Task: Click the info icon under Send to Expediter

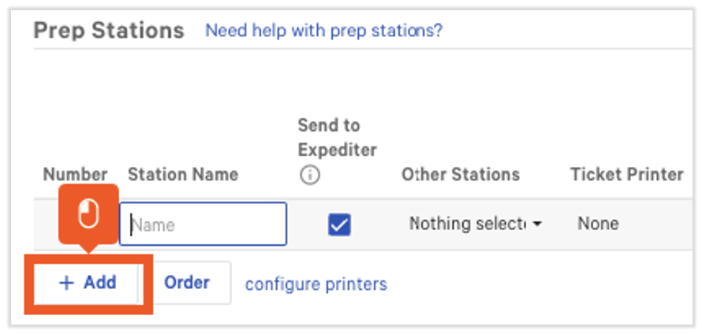Action: [310, 176]
